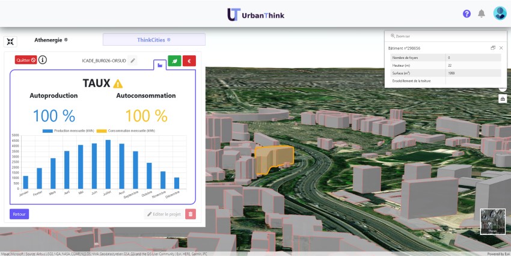Click the Nombre de foyers row
The image size is (511, 256).
[445, 58]
